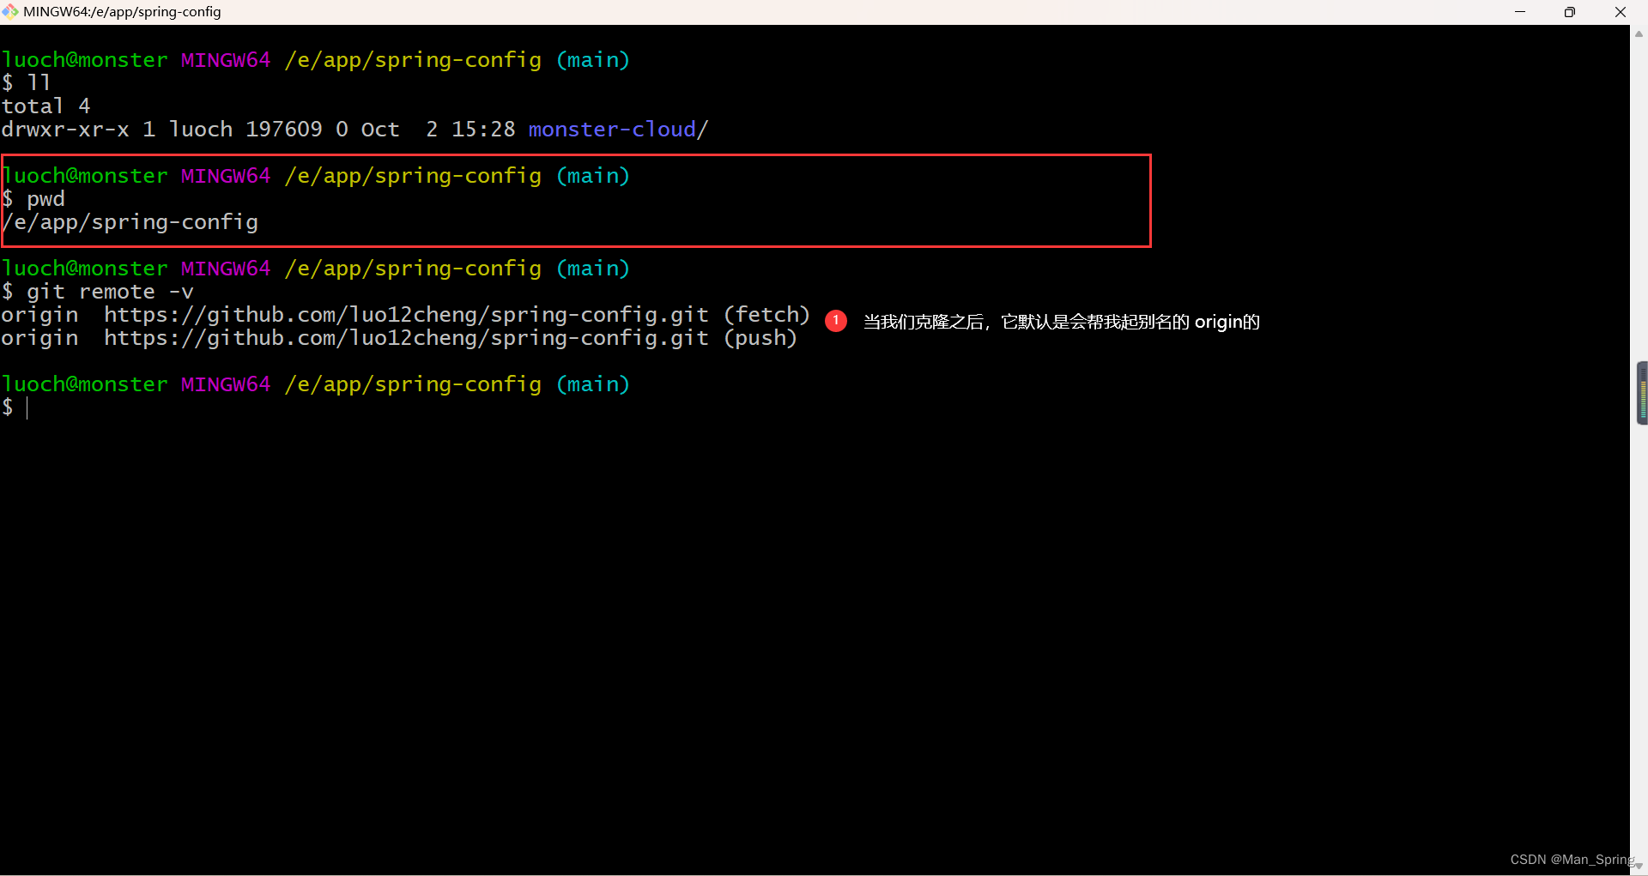
Task: Click the '$ pwd' command text
Action: (x=33, y=199)
